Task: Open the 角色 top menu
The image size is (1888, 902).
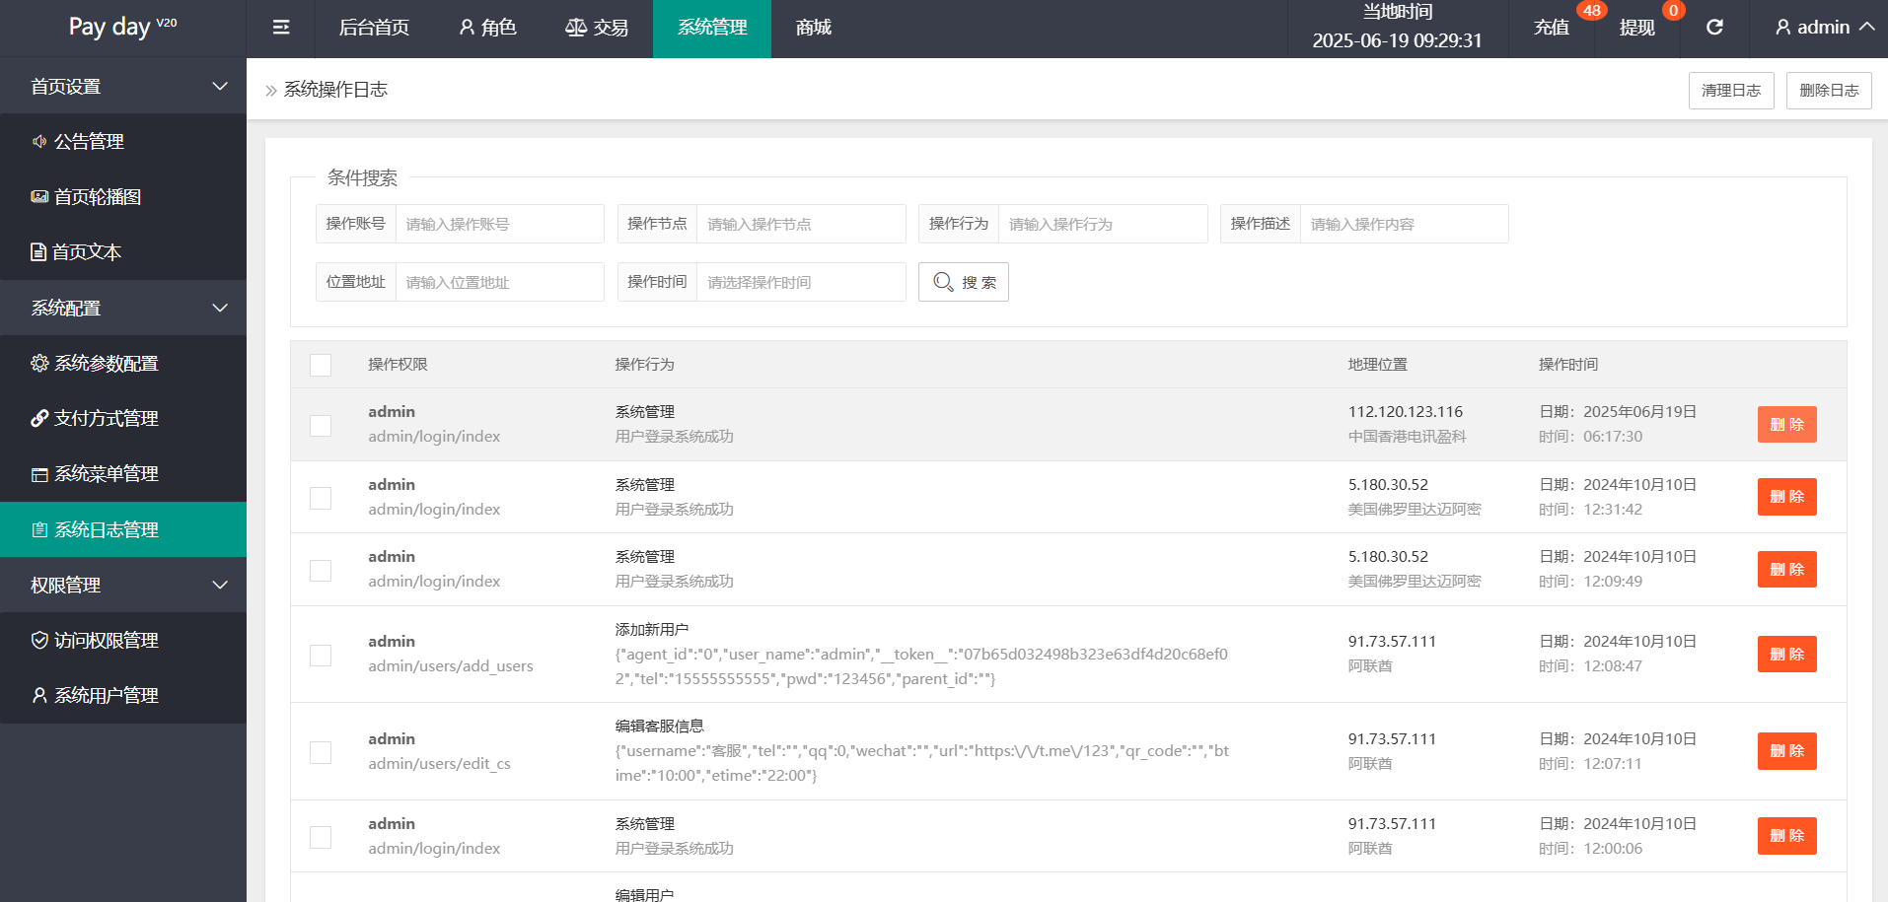Action: tap(487, 28)
